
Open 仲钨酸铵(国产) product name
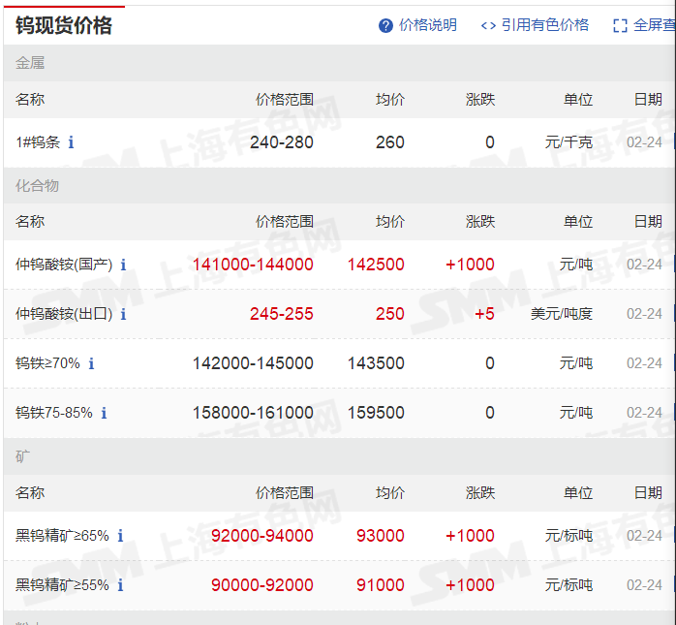pos(64,264)
